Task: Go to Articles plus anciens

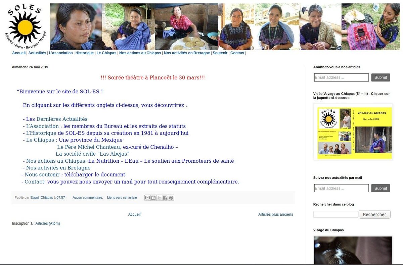Action: pyautogui.click(x=276, y=214)
